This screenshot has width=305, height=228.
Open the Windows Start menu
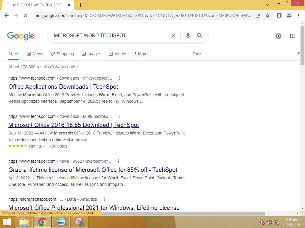point(7,222)
